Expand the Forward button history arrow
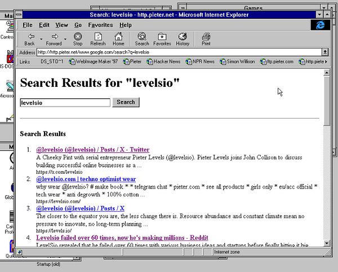 click(65, 39)
